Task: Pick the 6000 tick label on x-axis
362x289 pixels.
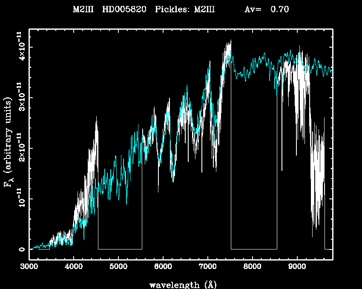Action: pos(163,267)
